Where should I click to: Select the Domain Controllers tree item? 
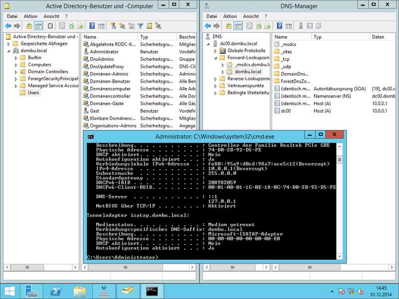[x=48, y=72]
